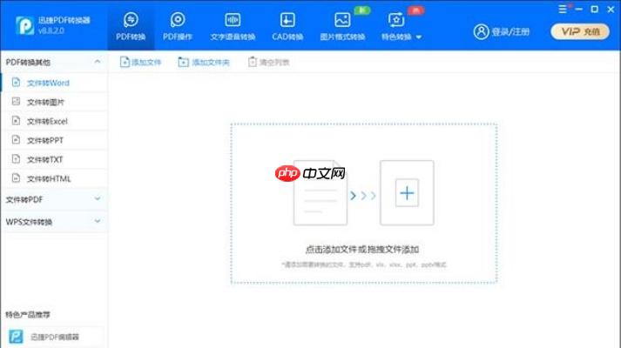Open the PDF转换 tab
The image size is (621, 348).
[131, 26]
